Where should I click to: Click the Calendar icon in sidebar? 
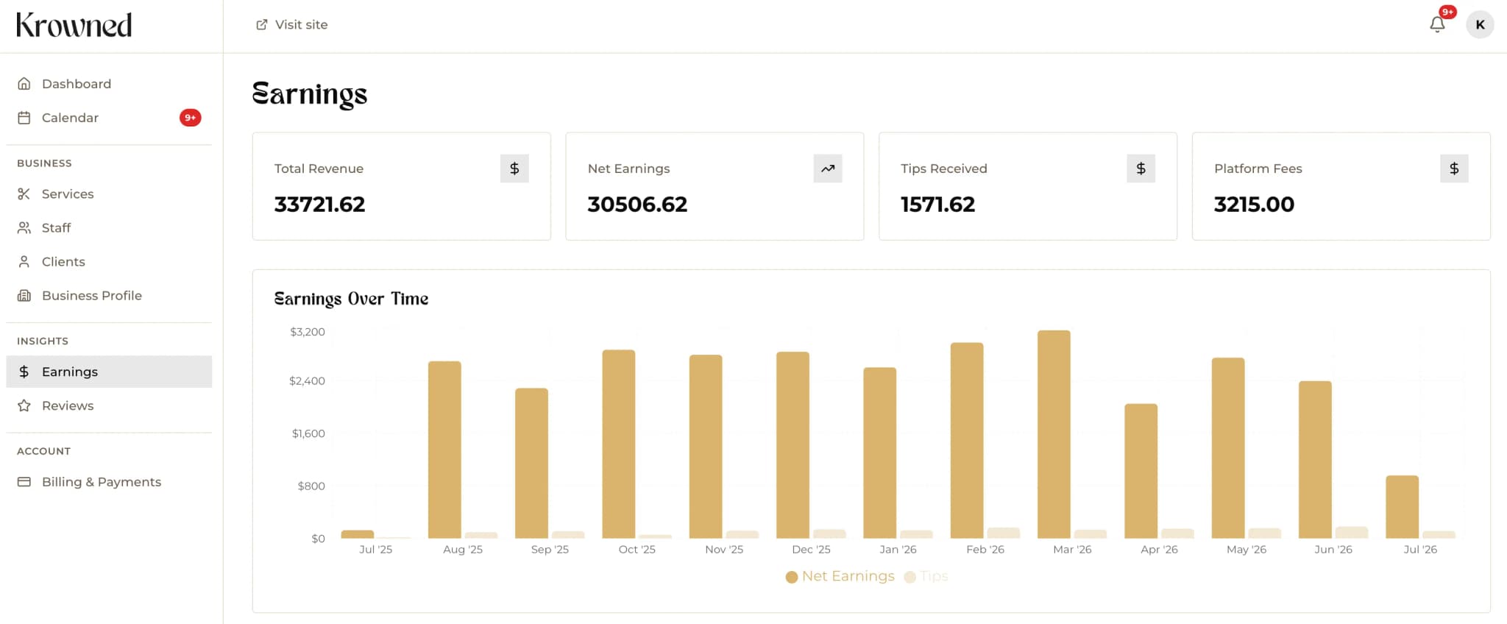(x=24, y=118)
